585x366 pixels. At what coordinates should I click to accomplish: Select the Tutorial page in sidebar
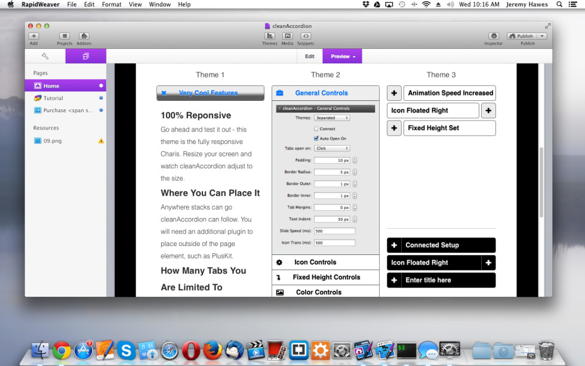(65, 98)
